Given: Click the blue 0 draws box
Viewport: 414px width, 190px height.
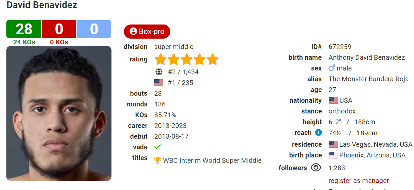Looking at the screenshot, I should [94, 29].
